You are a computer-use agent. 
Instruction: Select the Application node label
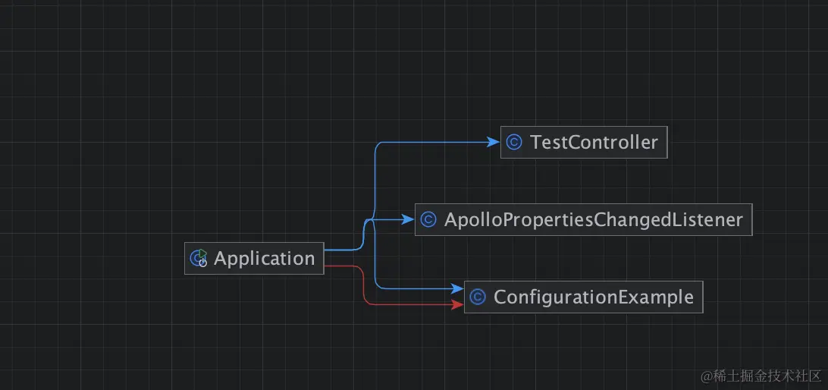click(x=264, y=259)
